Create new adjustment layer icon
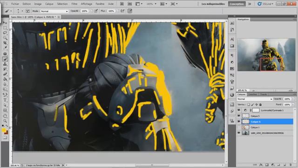Screen dimensions: 298x168 273,165
